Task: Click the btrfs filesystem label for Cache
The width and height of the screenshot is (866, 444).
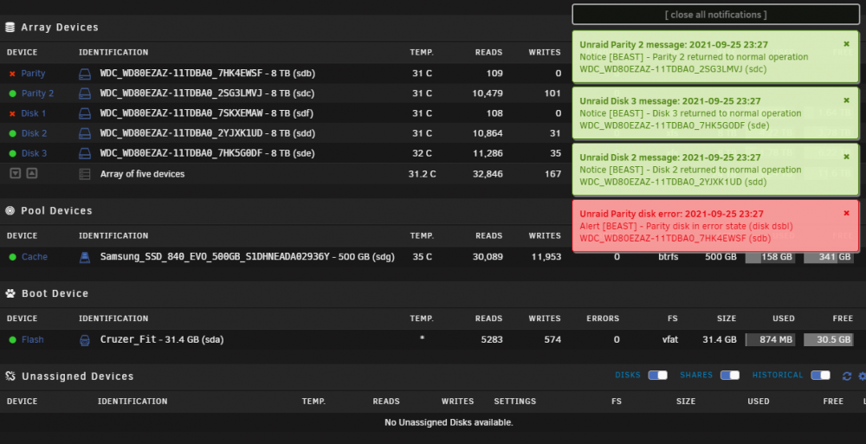Action: 668,257
